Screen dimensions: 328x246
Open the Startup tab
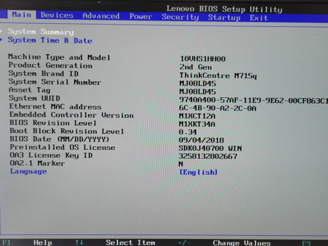coord(224,18)
